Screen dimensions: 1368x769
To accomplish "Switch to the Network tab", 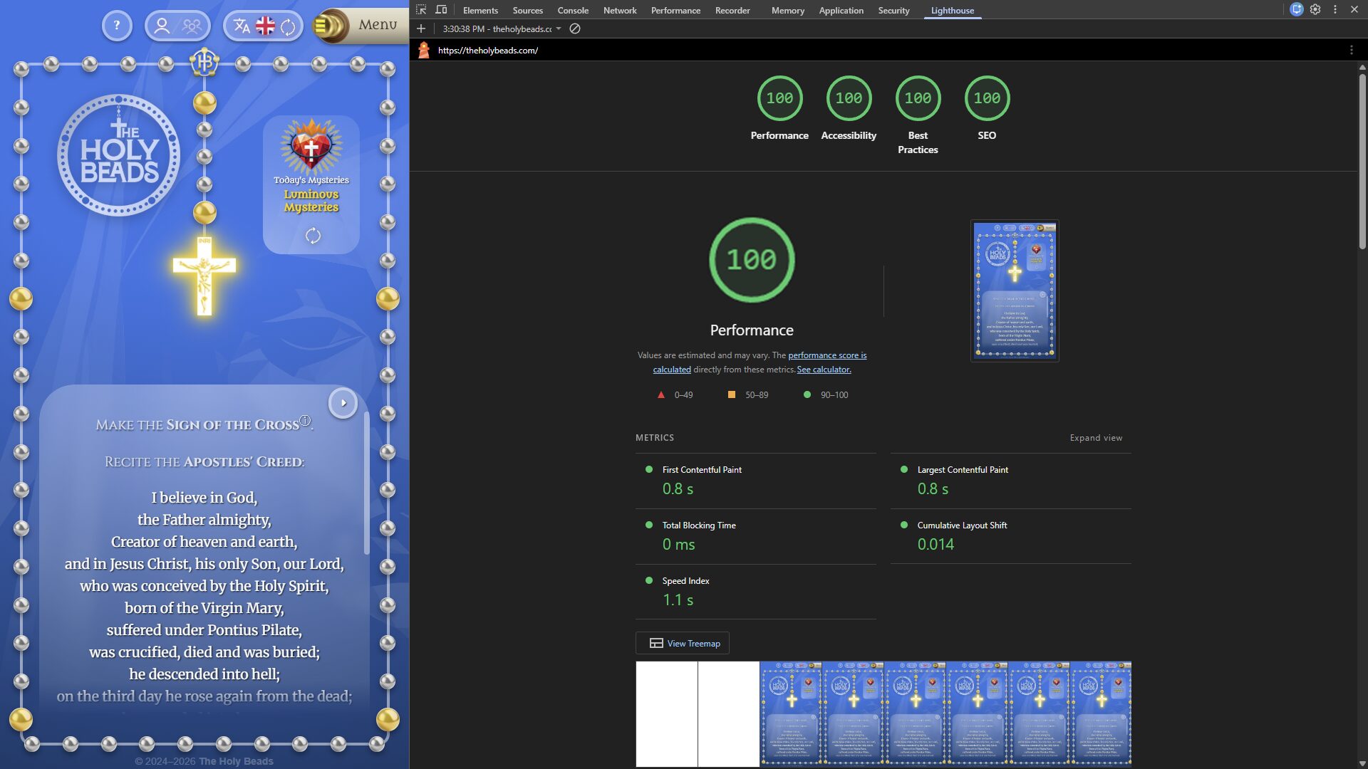I will [620, 11].
